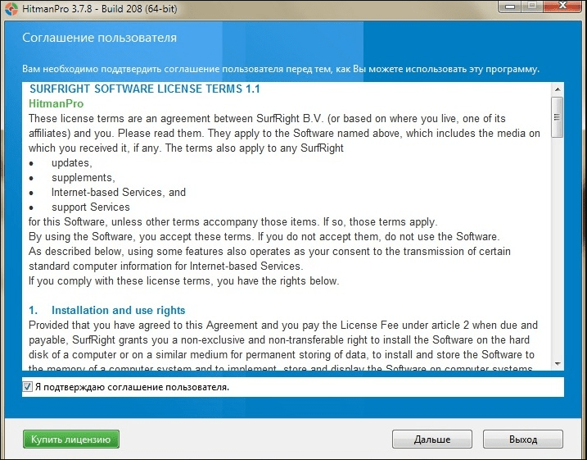Click the 'Я подтверждаю соглашение пользователя' label
This screenshot has width=587, height=460.
point(131,386)
